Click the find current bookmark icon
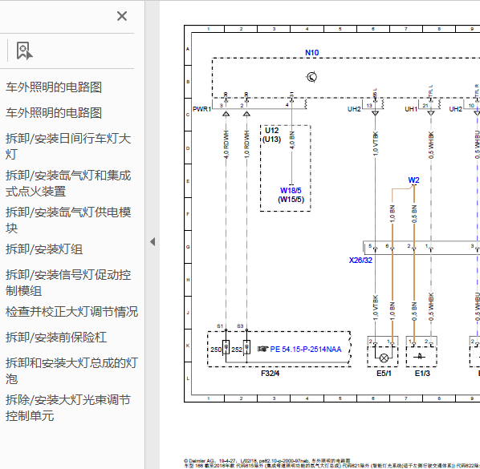This screenshot has width=480, height=469. (25, 51)
